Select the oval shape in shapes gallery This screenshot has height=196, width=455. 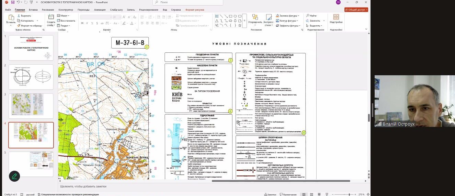click(x=235, y=16)
